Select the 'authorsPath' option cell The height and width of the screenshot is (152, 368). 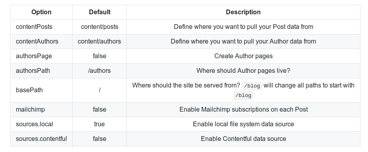point(41,70)
